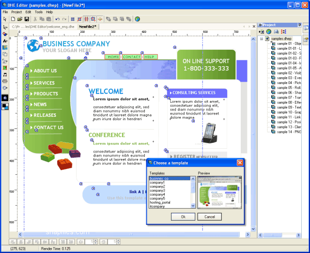Viewport: 310px width, 253px height.
Task: Select the pointer tool in the top toolbar
Action: point(5,19)
